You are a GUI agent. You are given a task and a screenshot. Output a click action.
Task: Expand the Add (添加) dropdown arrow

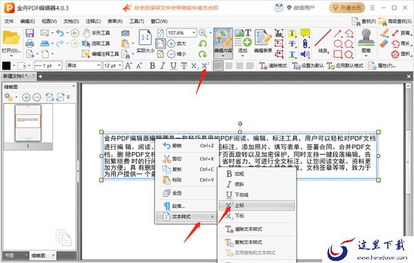[x=242, y=56]
